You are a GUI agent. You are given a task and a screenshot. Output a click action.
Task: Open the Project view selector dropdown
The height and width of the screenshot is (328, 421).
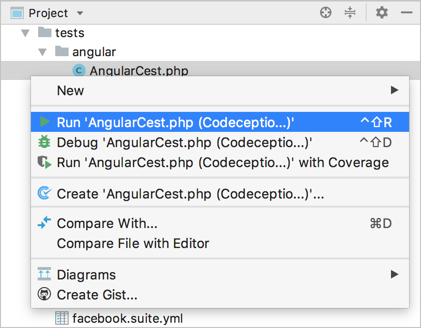tap(79, 13)
